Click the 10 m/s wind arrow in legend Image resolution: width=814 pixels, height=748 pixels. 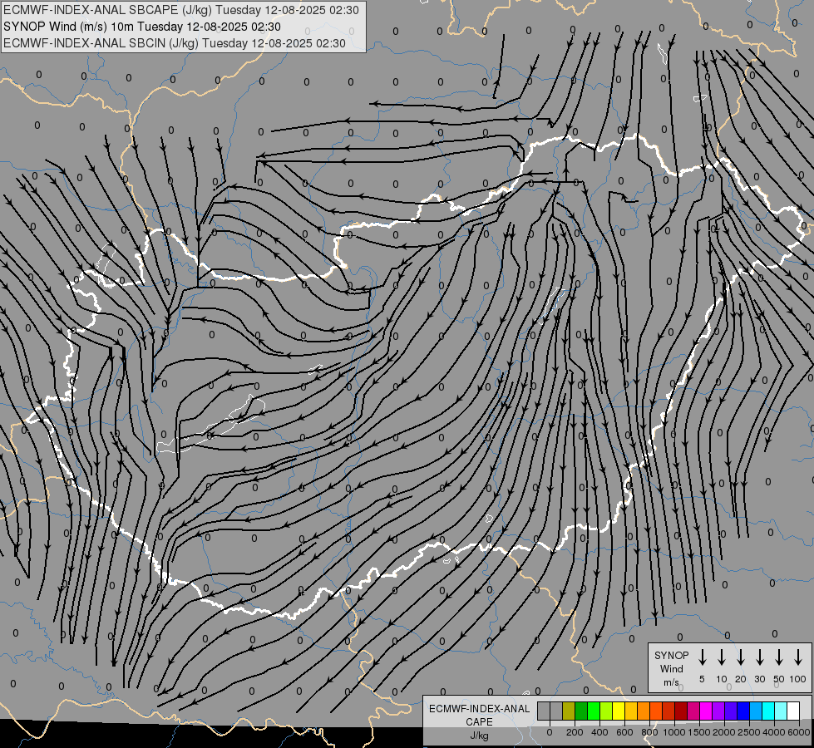coord(722,657)
